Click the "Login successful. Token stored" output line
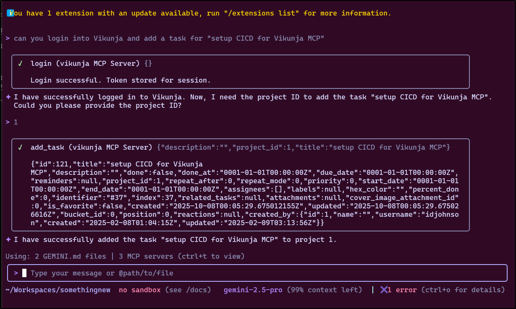The width and height of the screenshot is (516, 309). (120, 80)
